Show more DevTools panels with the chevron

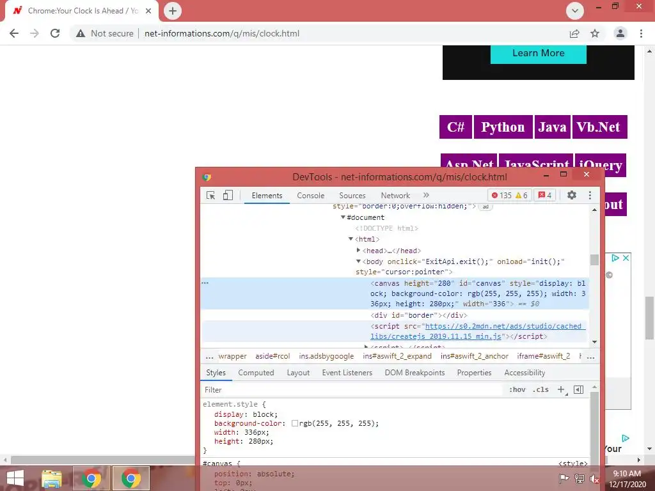click(426, 195)
